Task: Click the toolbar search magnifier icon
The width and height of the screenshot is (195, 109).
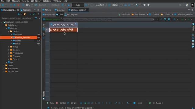Action: [180, 5]
